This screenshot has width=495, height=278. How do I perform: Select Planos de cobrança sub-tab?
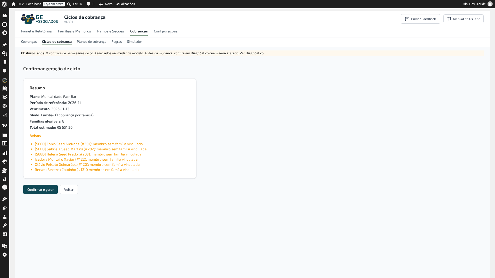tap(92, 41)
